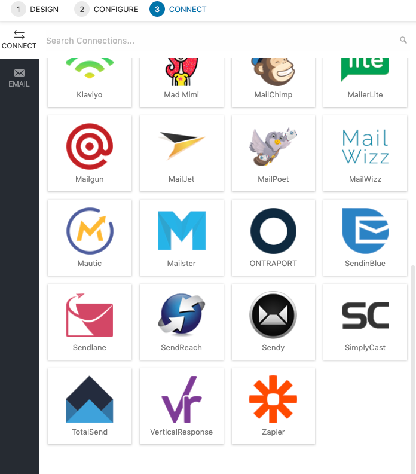Pick the Mautic connection icon

(90, 231)
